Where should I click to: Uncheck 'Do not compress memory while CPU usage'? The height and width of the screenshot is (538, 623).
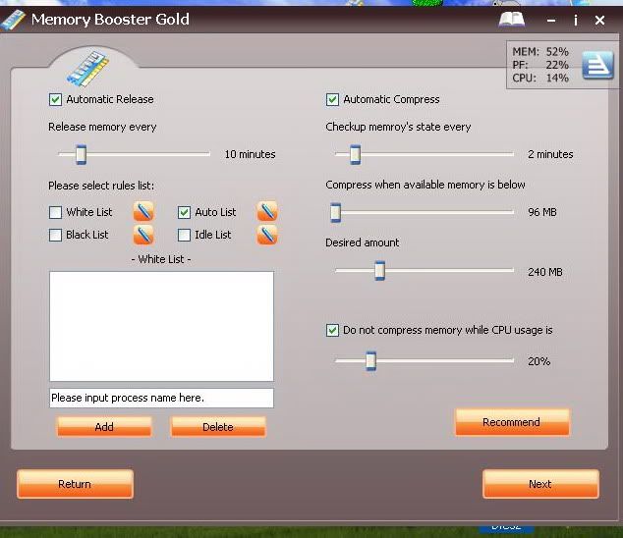point(332,330)
